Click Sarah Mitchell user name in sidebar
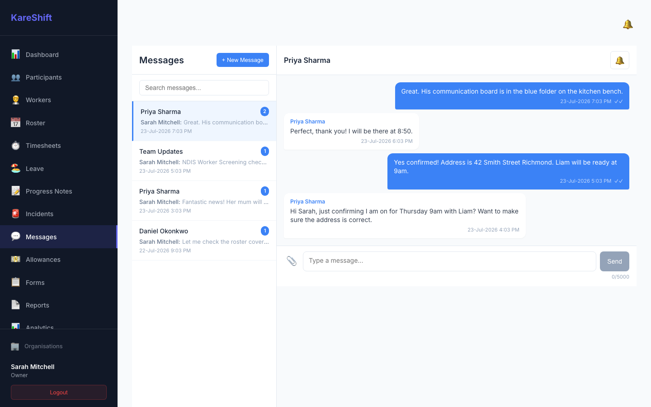Image resolution: width=651 pixels, height=407 pixels. pos(33,367)
